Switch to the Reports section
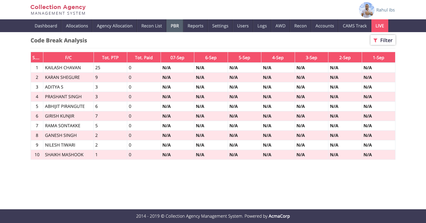The height and width of the screenshot is (223, 426). point(195,26)
